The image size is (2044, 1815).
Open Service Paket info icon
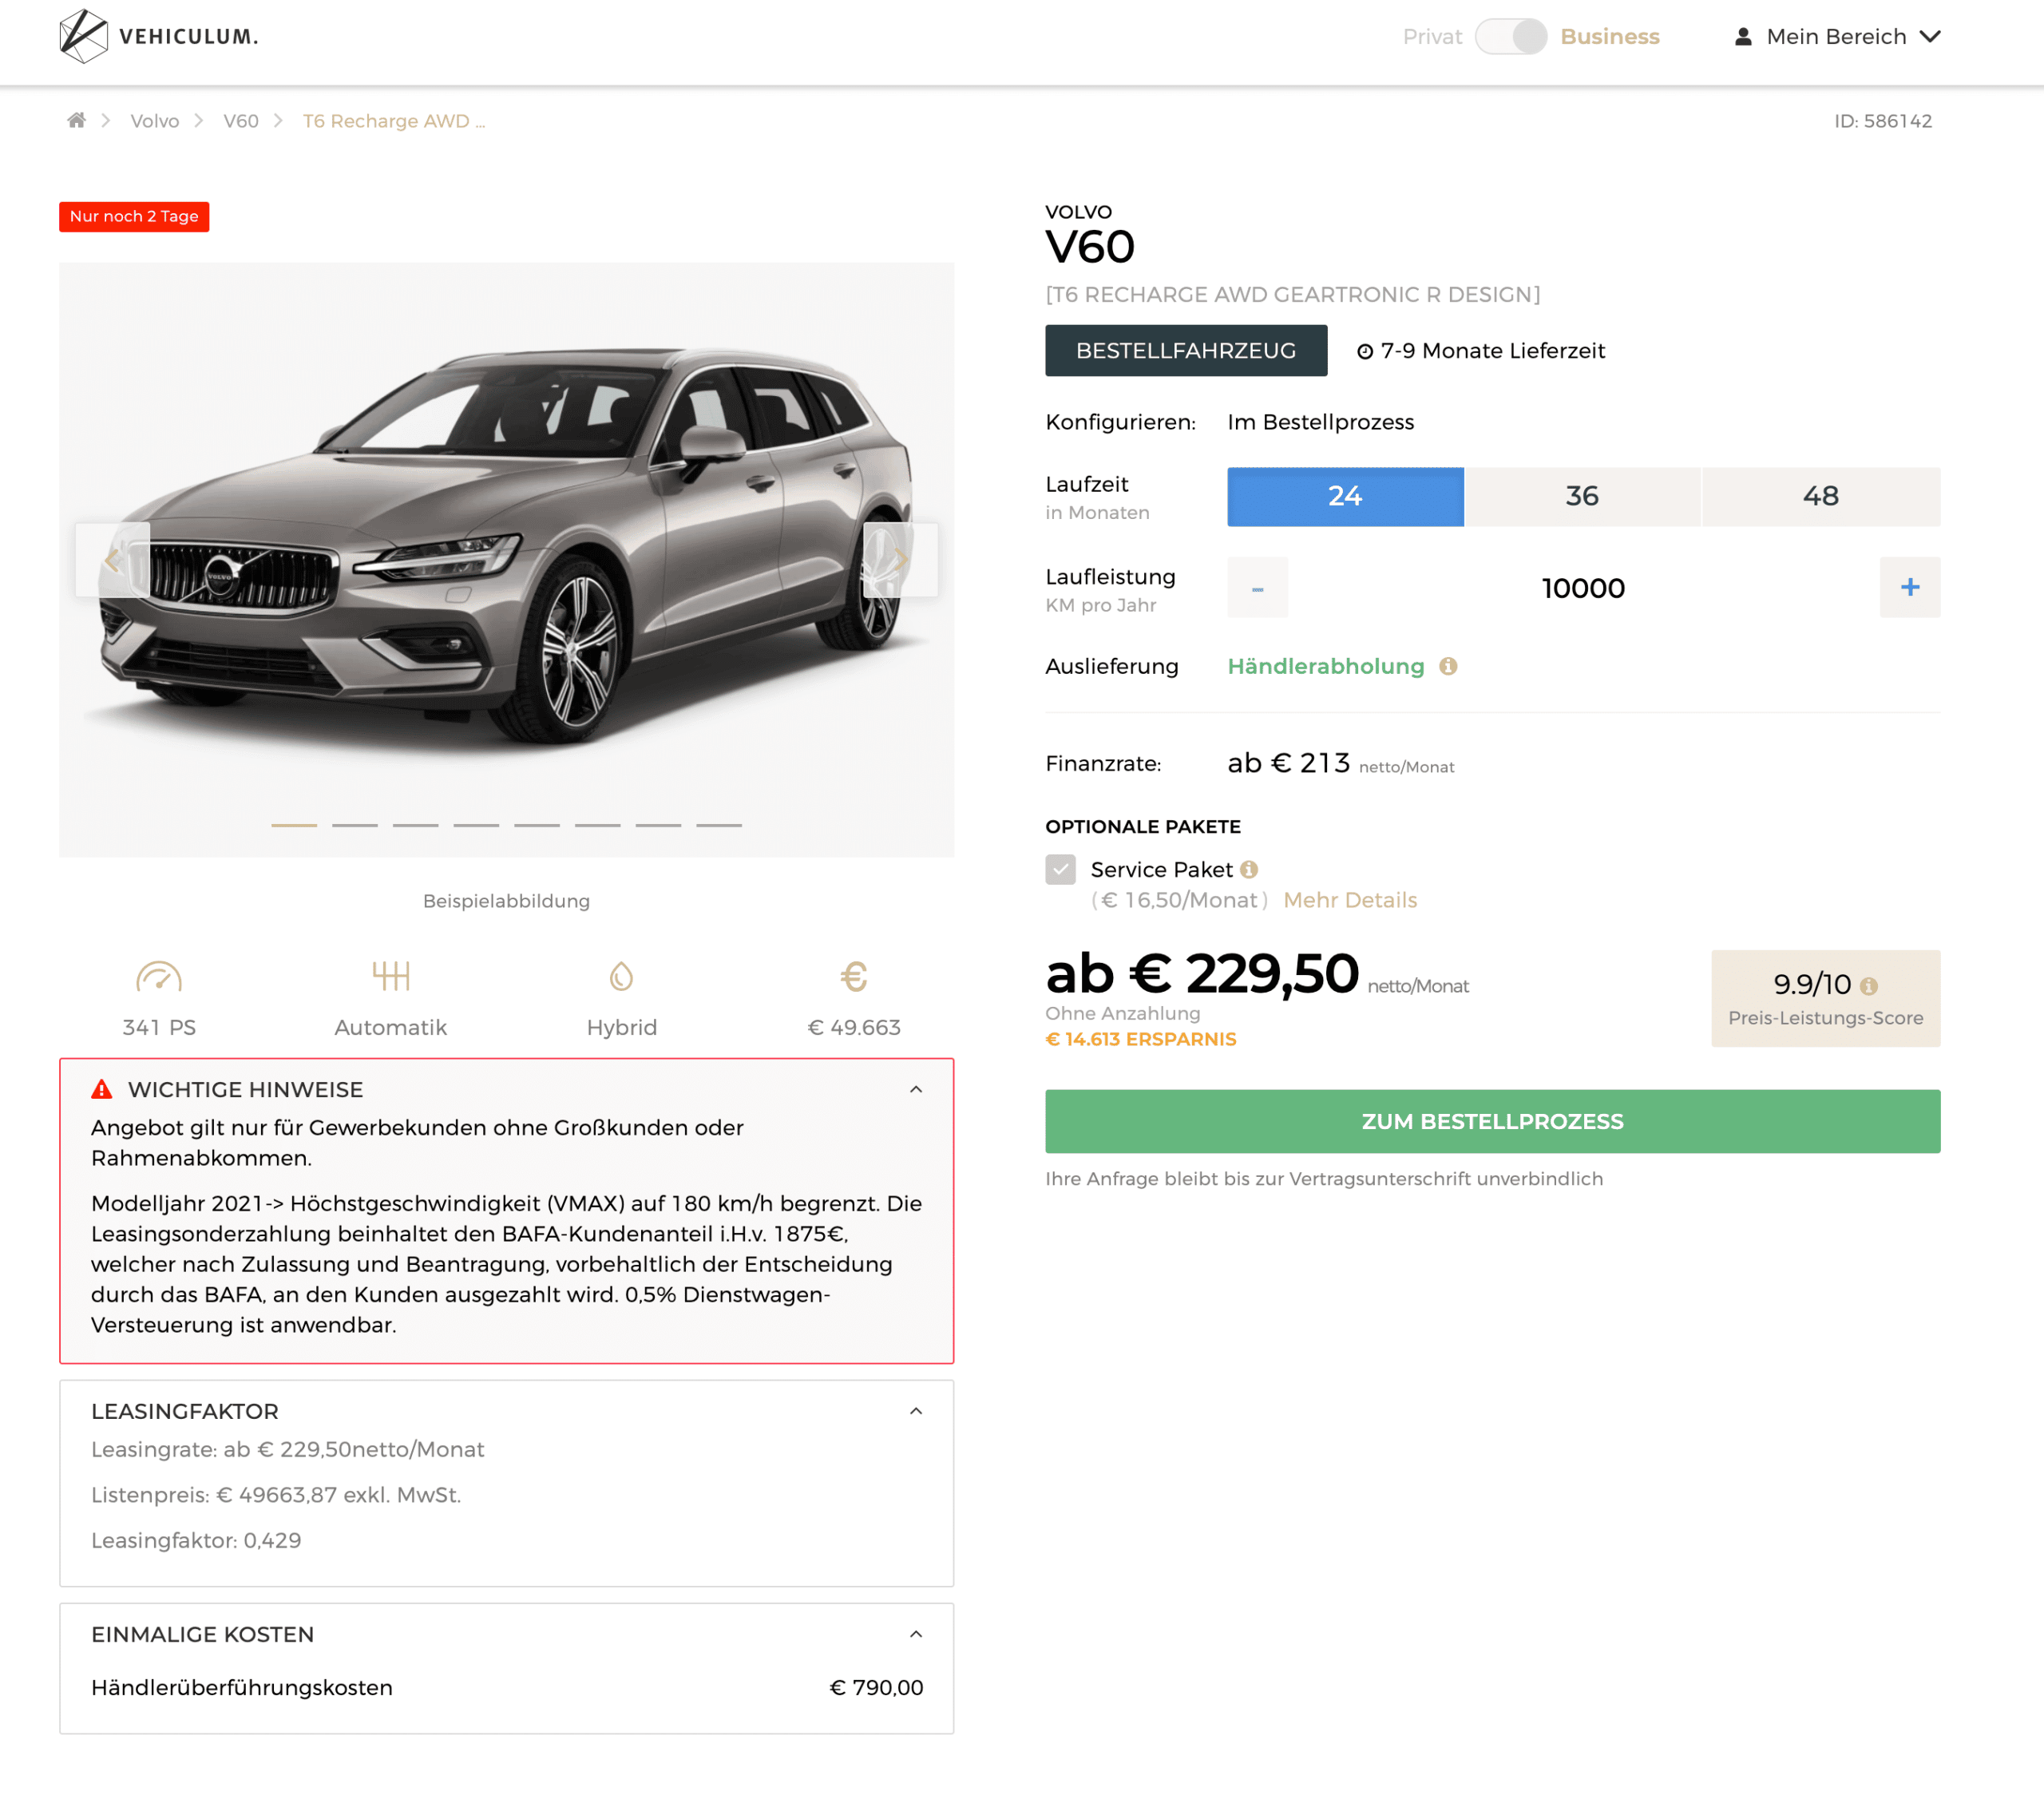(1249, 869)
